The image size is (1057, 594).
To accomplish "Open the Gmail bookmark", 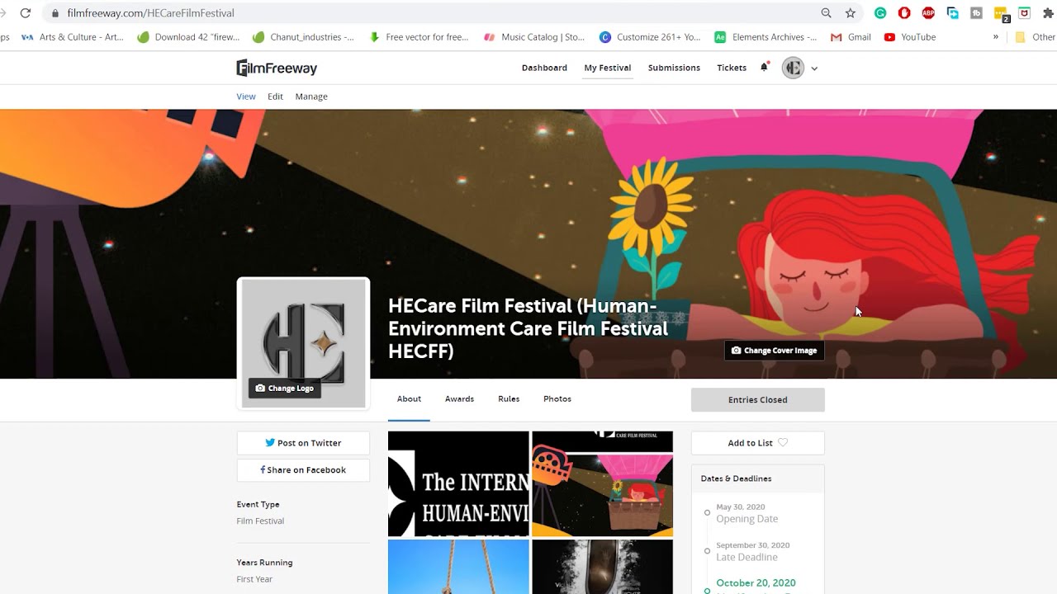I will [x=851, y=37].
